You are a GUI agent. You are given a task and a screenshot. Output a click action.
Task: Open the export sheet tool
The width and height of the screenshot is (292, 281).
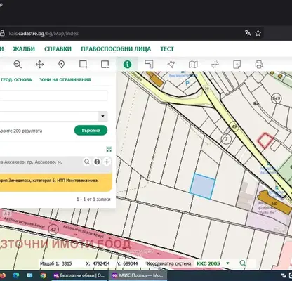coord(237,64)
